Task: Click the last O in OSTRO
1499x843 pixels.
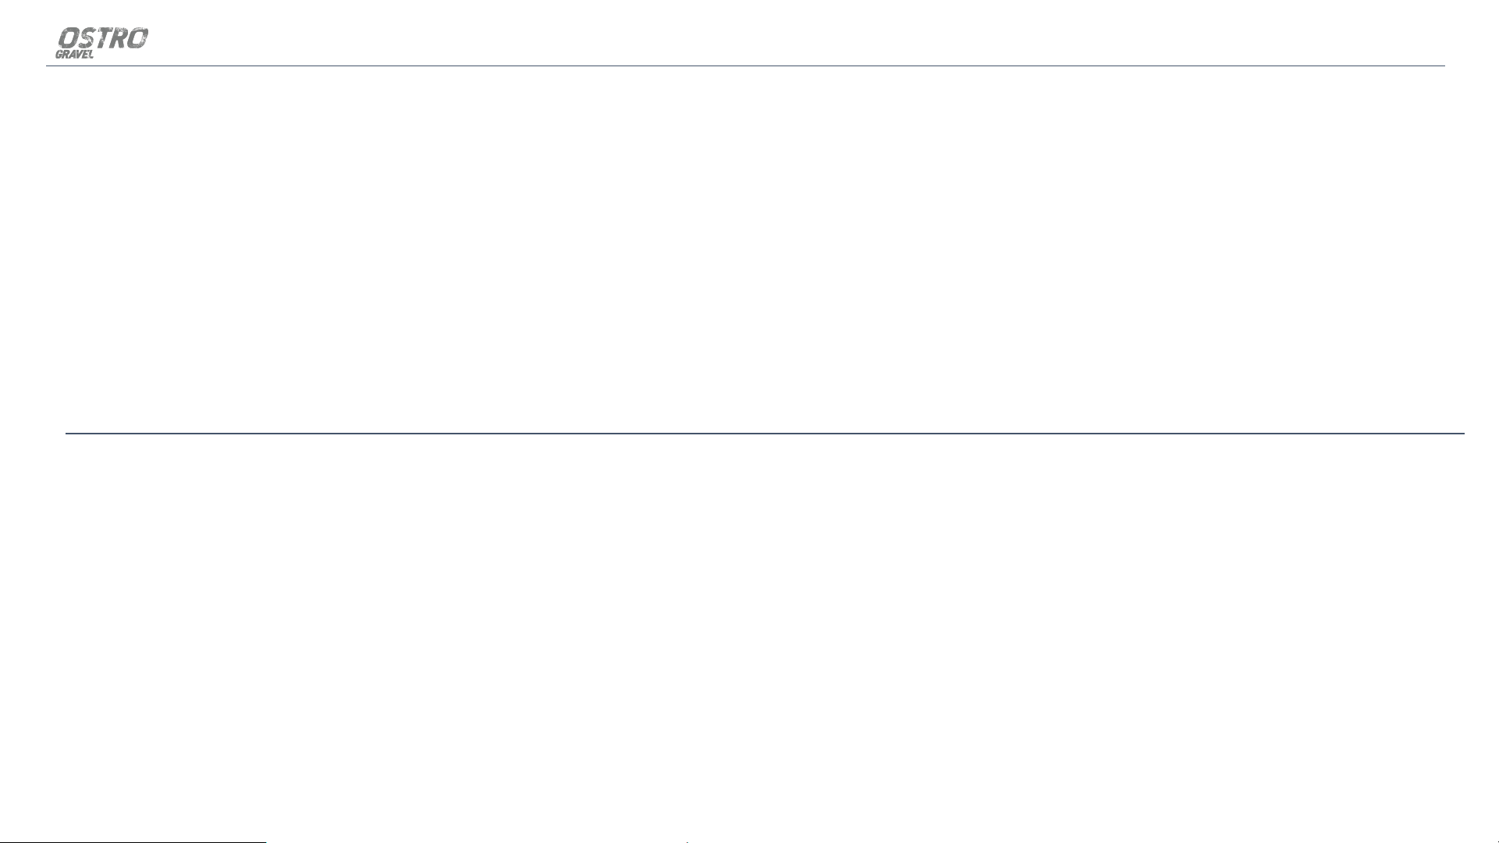Action: click(x=138, y=37)
